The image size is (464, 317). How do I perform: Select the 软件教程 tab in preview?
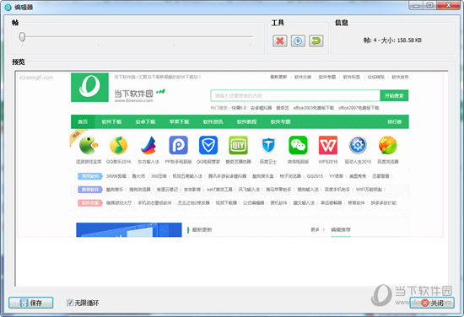tap(246, 121)
